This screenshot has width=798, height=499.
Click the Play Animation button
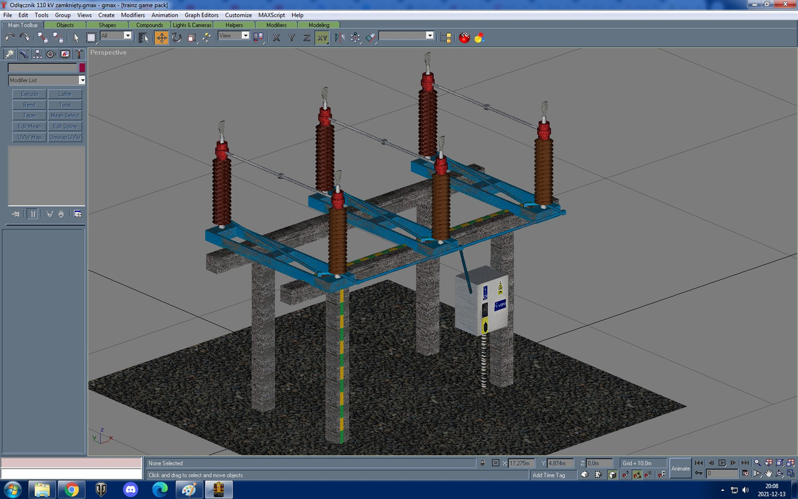(x=722, y=463)
